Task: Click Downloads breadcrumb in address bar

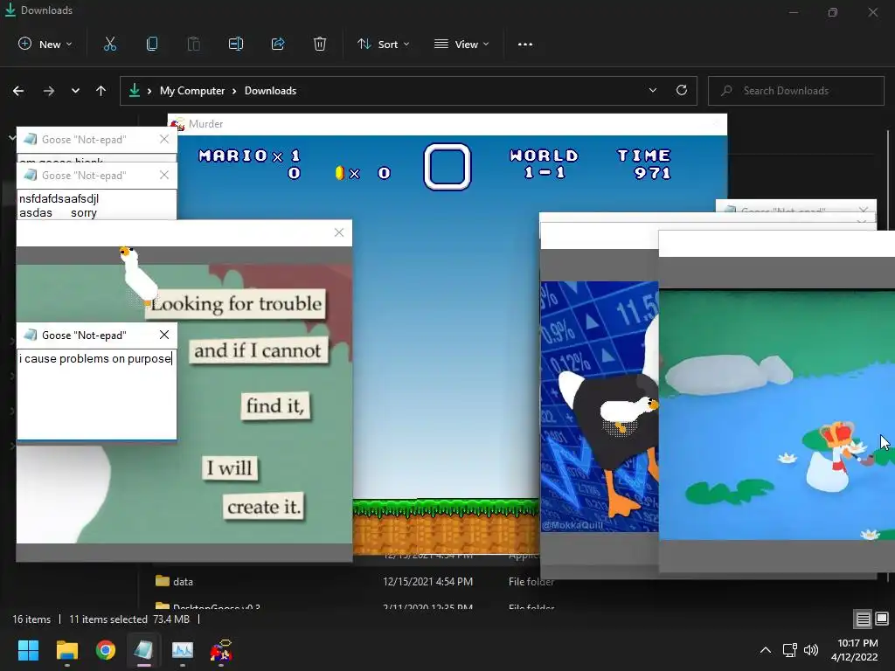Action: pos(271,91)
